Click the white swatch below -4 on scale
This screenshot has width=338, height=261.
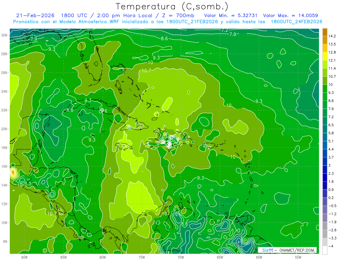click(325, 250)
